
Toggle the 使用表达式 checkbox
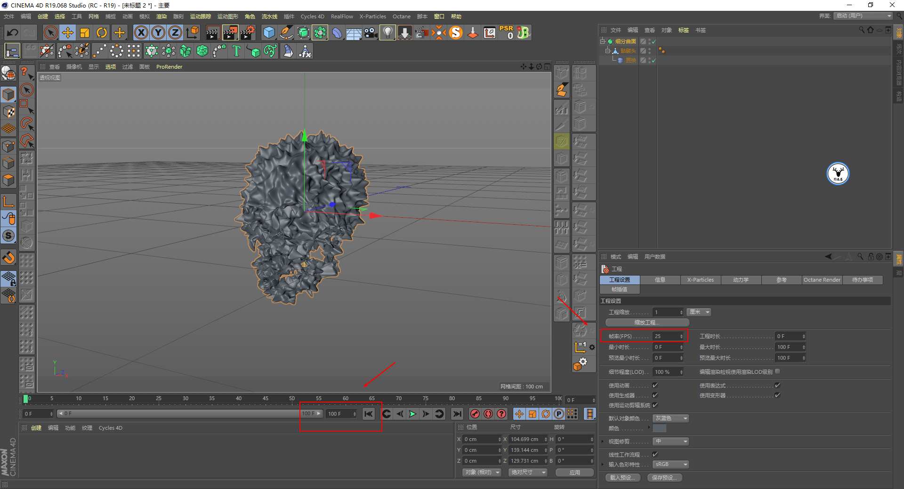[777, 385]
